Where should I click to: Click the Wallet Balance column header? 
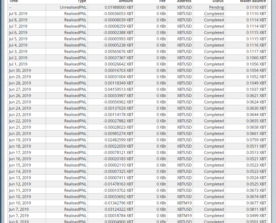pyautogui.click(x=253, y=1)
